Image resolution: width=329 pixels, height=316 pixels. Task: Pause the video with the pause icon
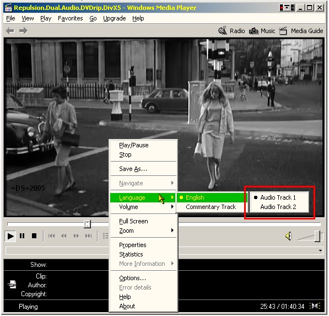[x=22, y=236]
